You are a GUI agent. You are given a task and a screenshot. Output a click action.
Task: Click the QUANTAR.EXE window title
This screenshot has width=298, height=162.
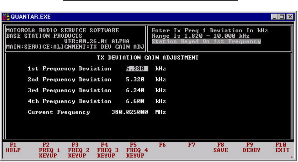[31, 17]
